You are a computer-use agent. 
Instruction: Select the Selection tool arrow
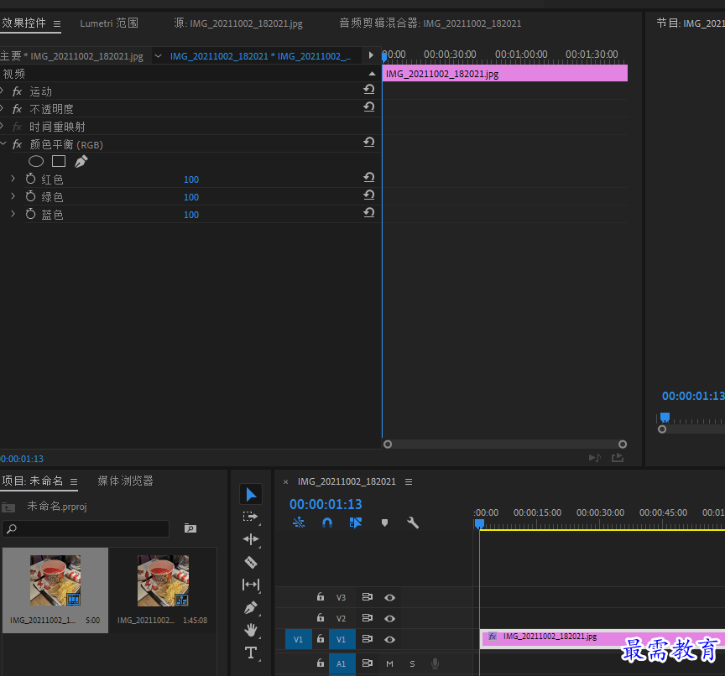coord(251,494)
